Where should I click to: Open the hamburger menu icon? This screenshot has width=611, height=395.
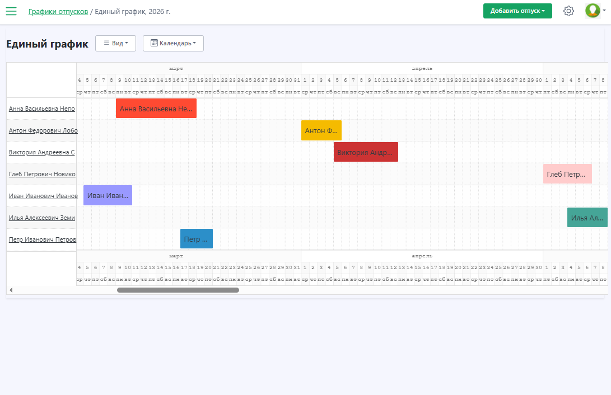point(11,11)
